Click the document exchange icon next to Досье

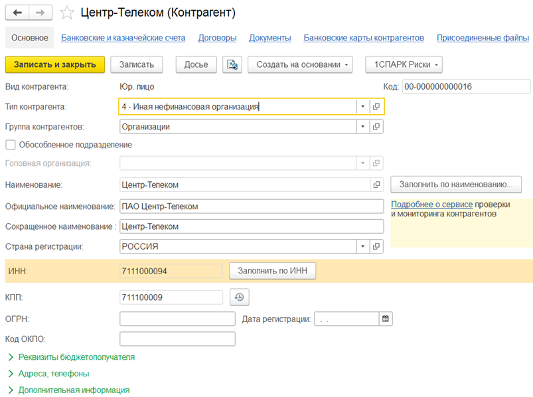pyautogui.click(x=232, y=64)
